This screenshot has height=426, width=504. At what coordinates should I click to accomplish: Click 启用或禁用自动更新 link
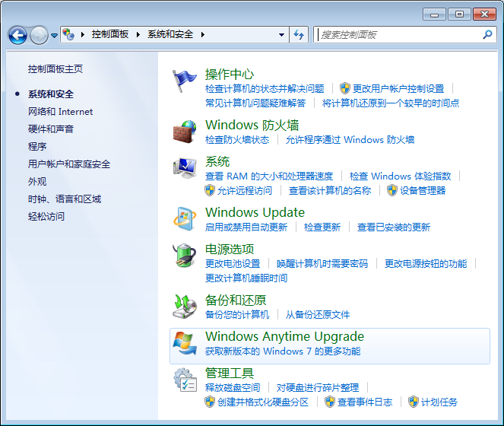[246, 227]
